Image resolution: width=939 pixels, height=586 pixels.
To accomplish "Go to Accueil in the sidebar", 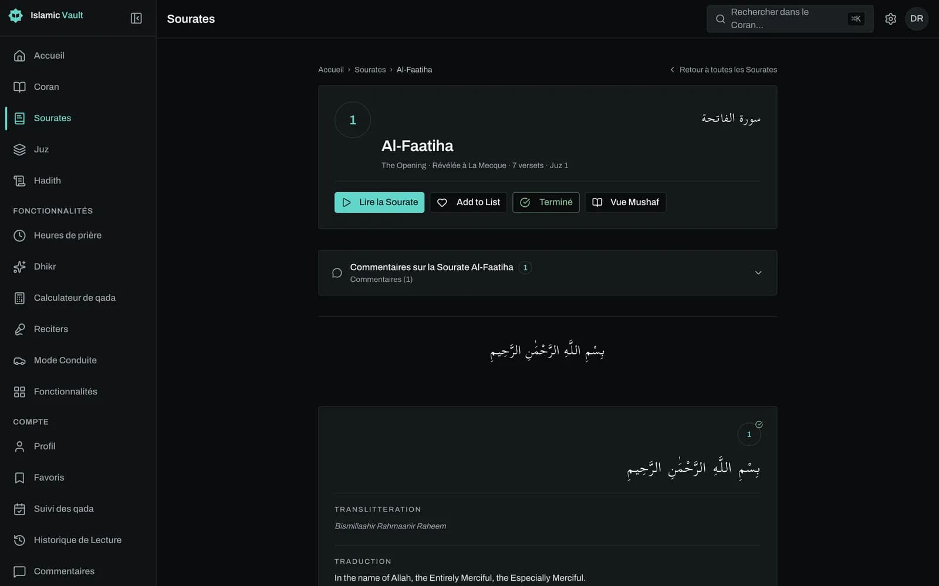I will point(78,56).
